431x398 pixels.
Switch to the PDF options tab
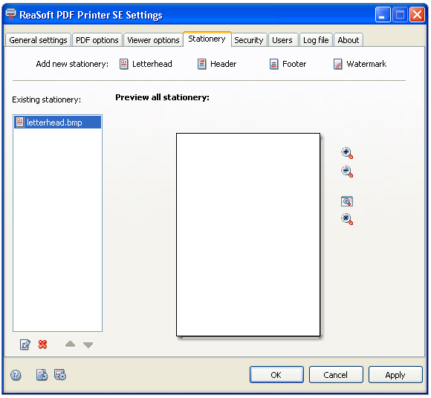click(x=97, y=40)
